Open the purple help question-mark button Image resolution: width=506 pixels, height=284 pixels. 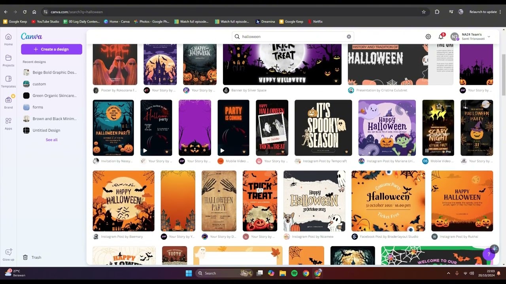pyautogui.click(x=489, y=254)
